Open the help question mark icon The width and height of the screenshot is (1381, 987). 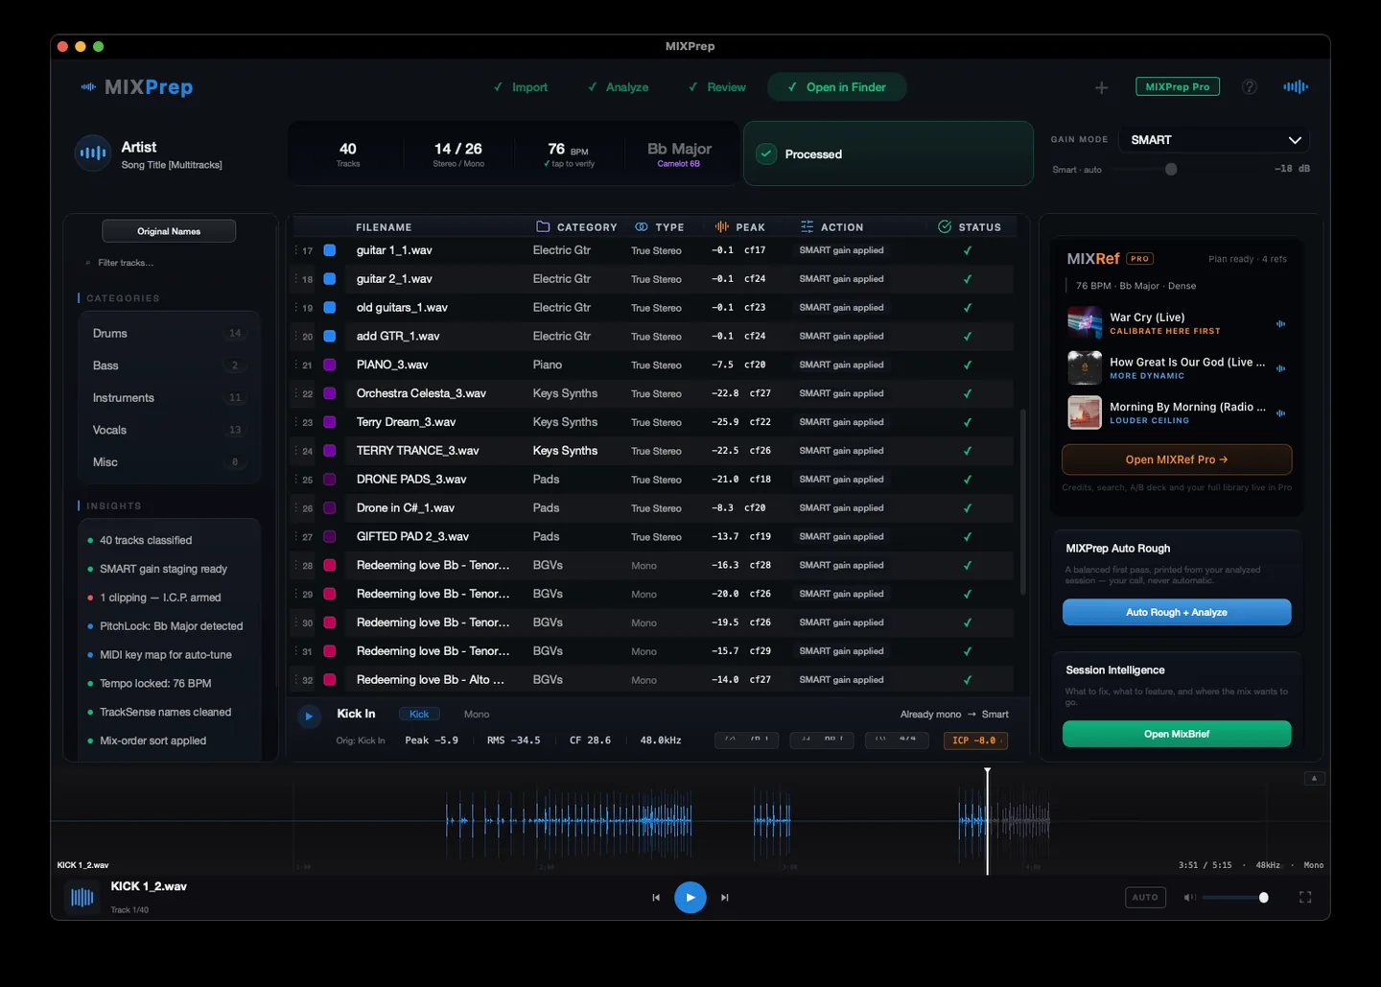pos(1250,87)
